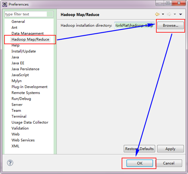
Task: Click the Apply button
Action: [x=170, y=149]
